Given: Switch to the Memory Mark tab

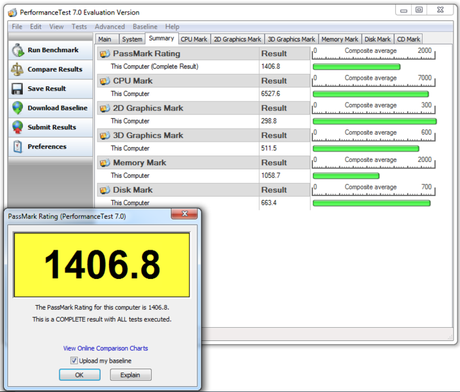Looking at the screenshot, I should 340,39.
